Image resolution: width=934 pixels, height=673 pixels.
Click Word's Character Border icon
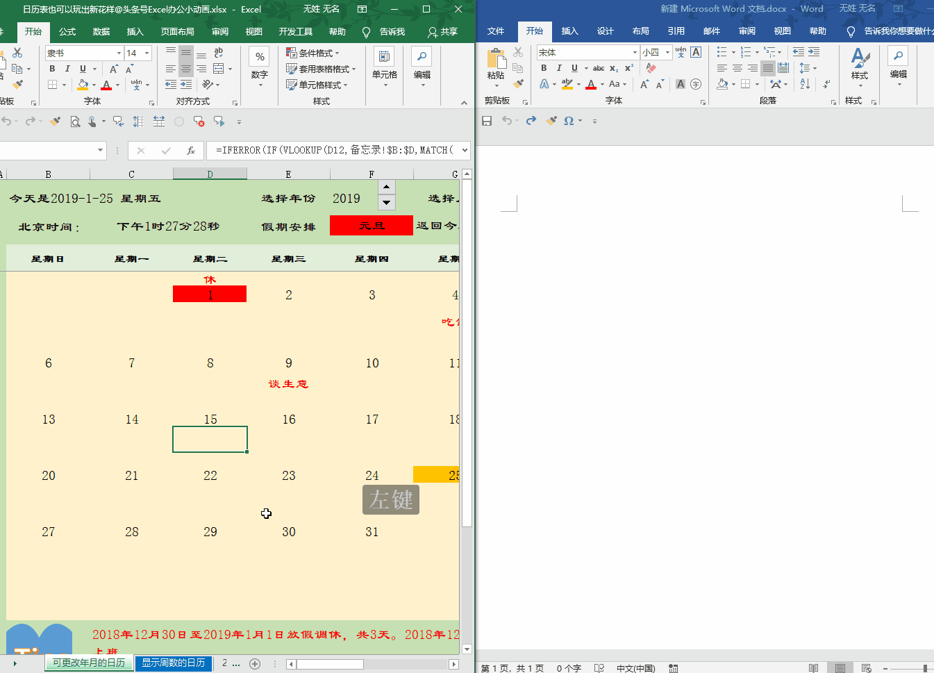point(696,52)
